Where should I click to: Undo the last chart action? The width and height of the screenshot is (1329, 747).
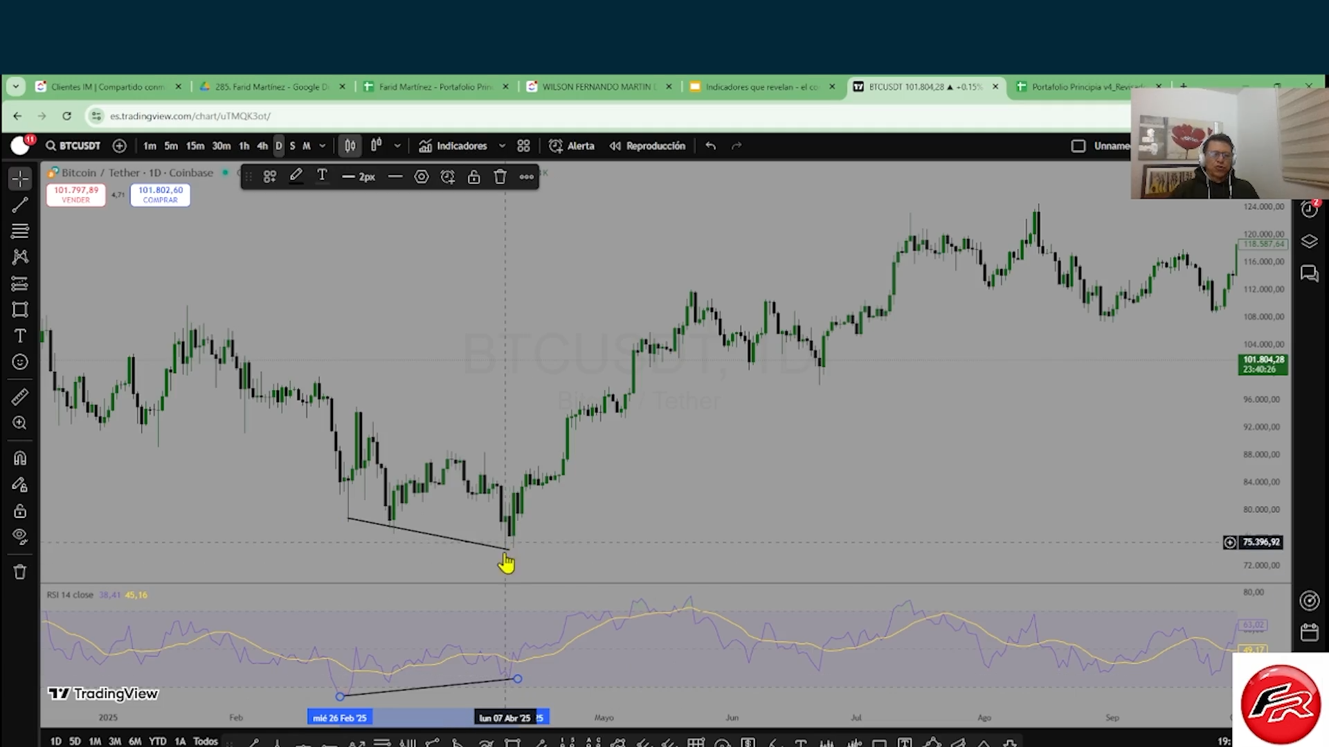710,146
